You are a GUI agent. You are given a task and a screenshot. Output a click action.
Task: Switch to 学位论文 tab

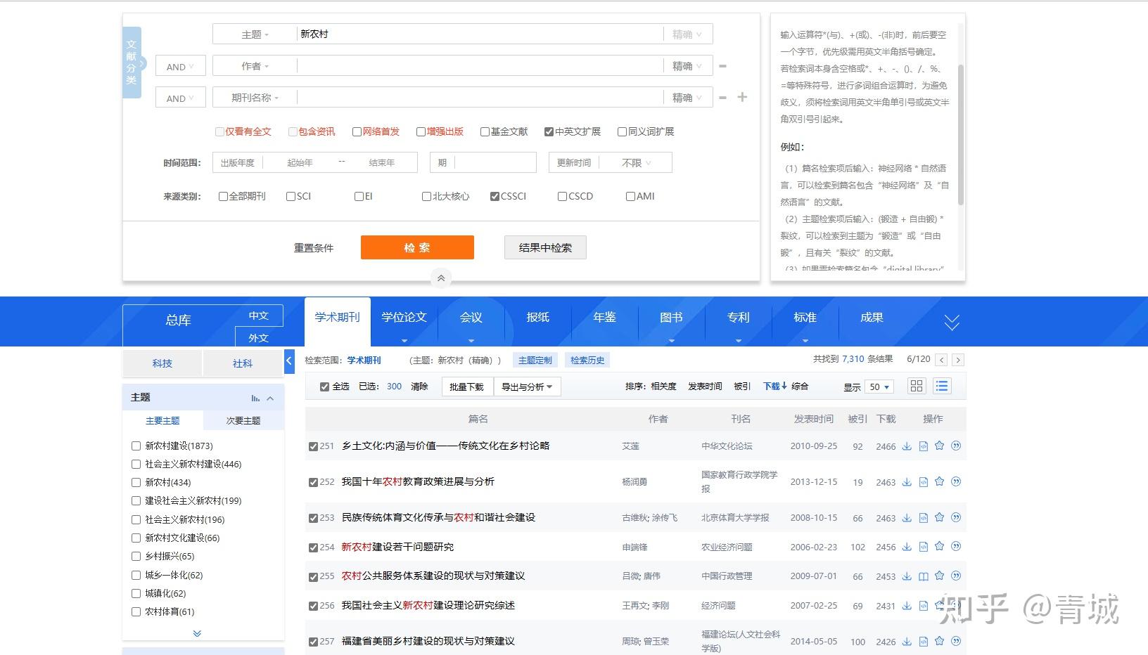(404, 317)
